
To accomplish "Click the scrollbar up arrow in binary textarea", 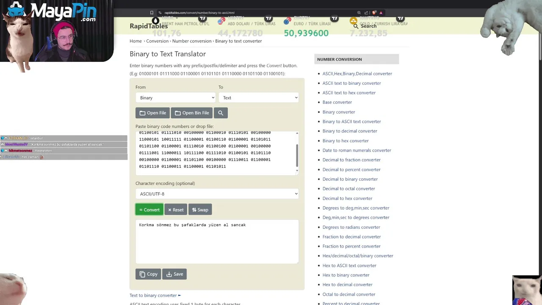I will [x=297, y=133].
